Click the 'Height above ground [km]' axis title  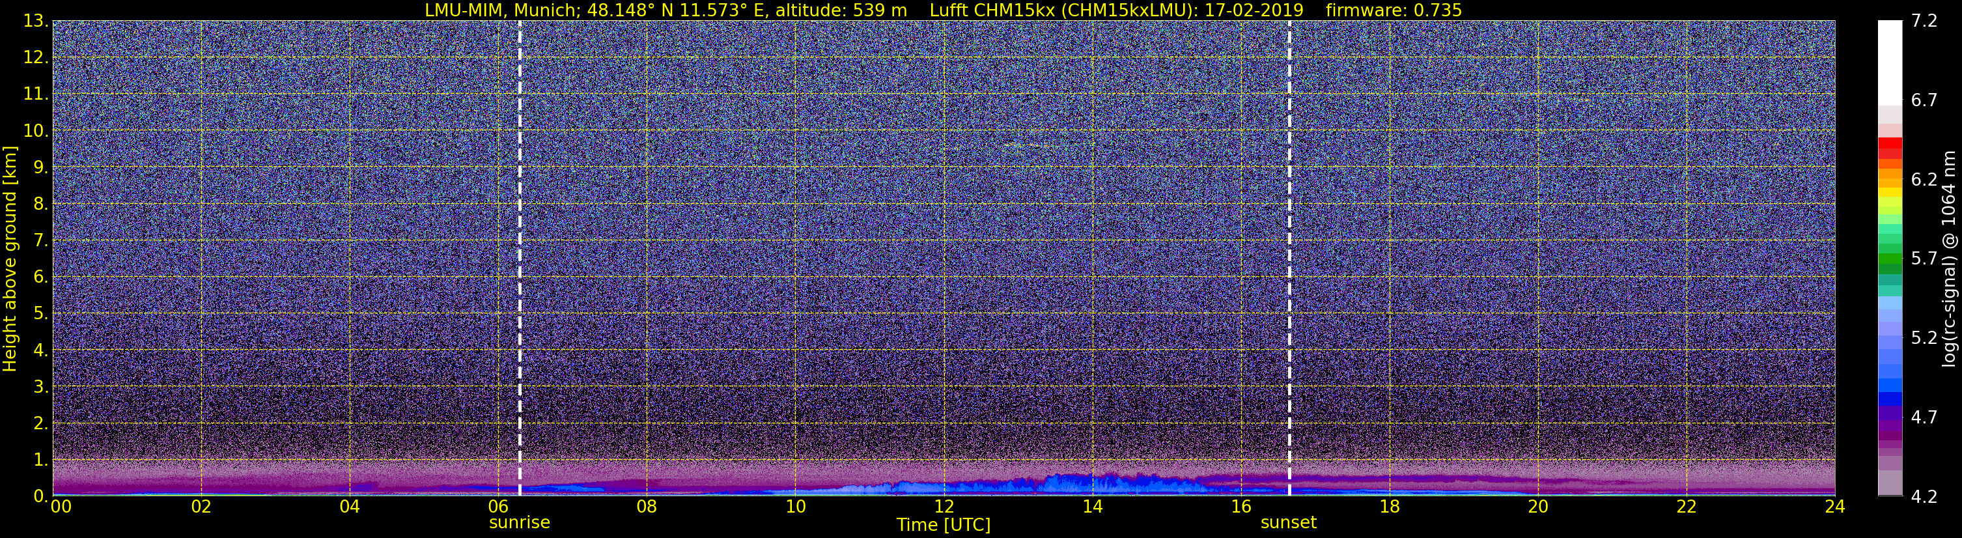pyautogui.click(x=10, y=259)
